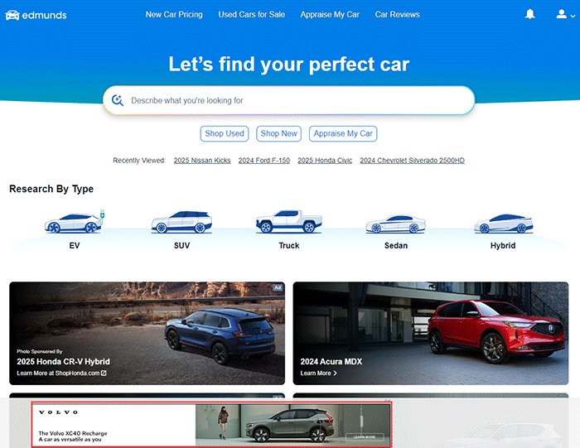Open Car Reviews menu

click(397, 14)
